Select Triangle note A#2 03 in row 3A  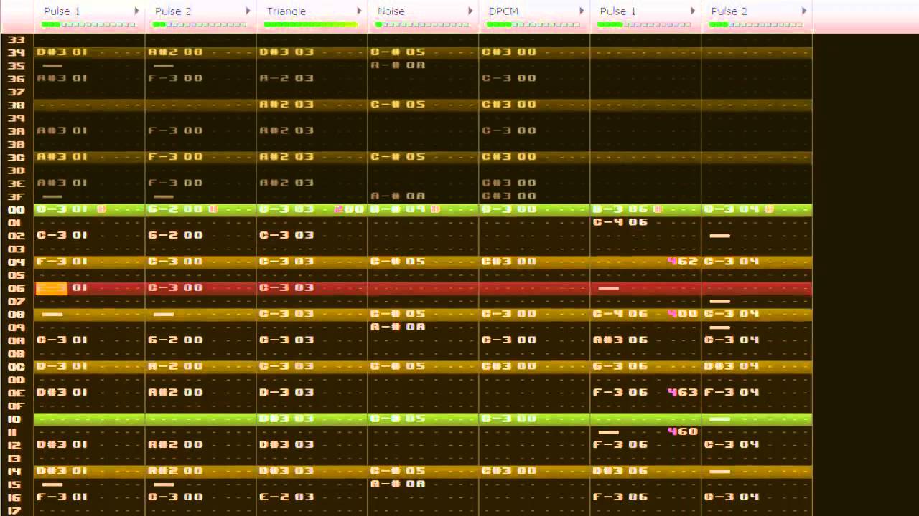[x=286, y=130]
